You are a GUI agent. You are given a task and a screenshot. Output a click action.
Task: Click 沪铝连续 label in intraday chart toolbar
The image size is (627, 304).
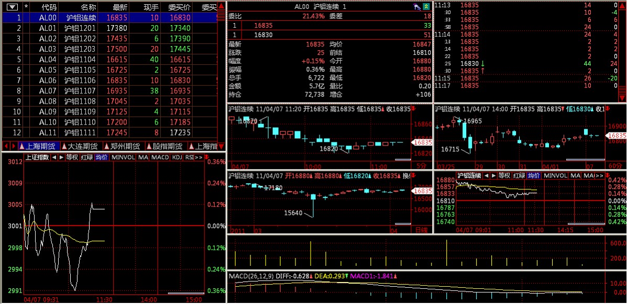coord(469,175)
